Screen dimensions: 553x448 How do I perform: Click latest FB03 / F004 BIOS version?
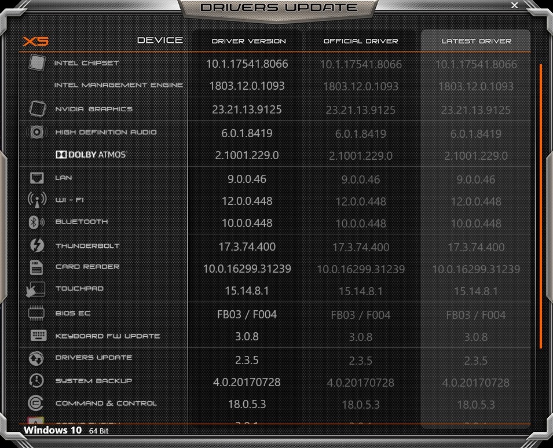click(476, 315)
